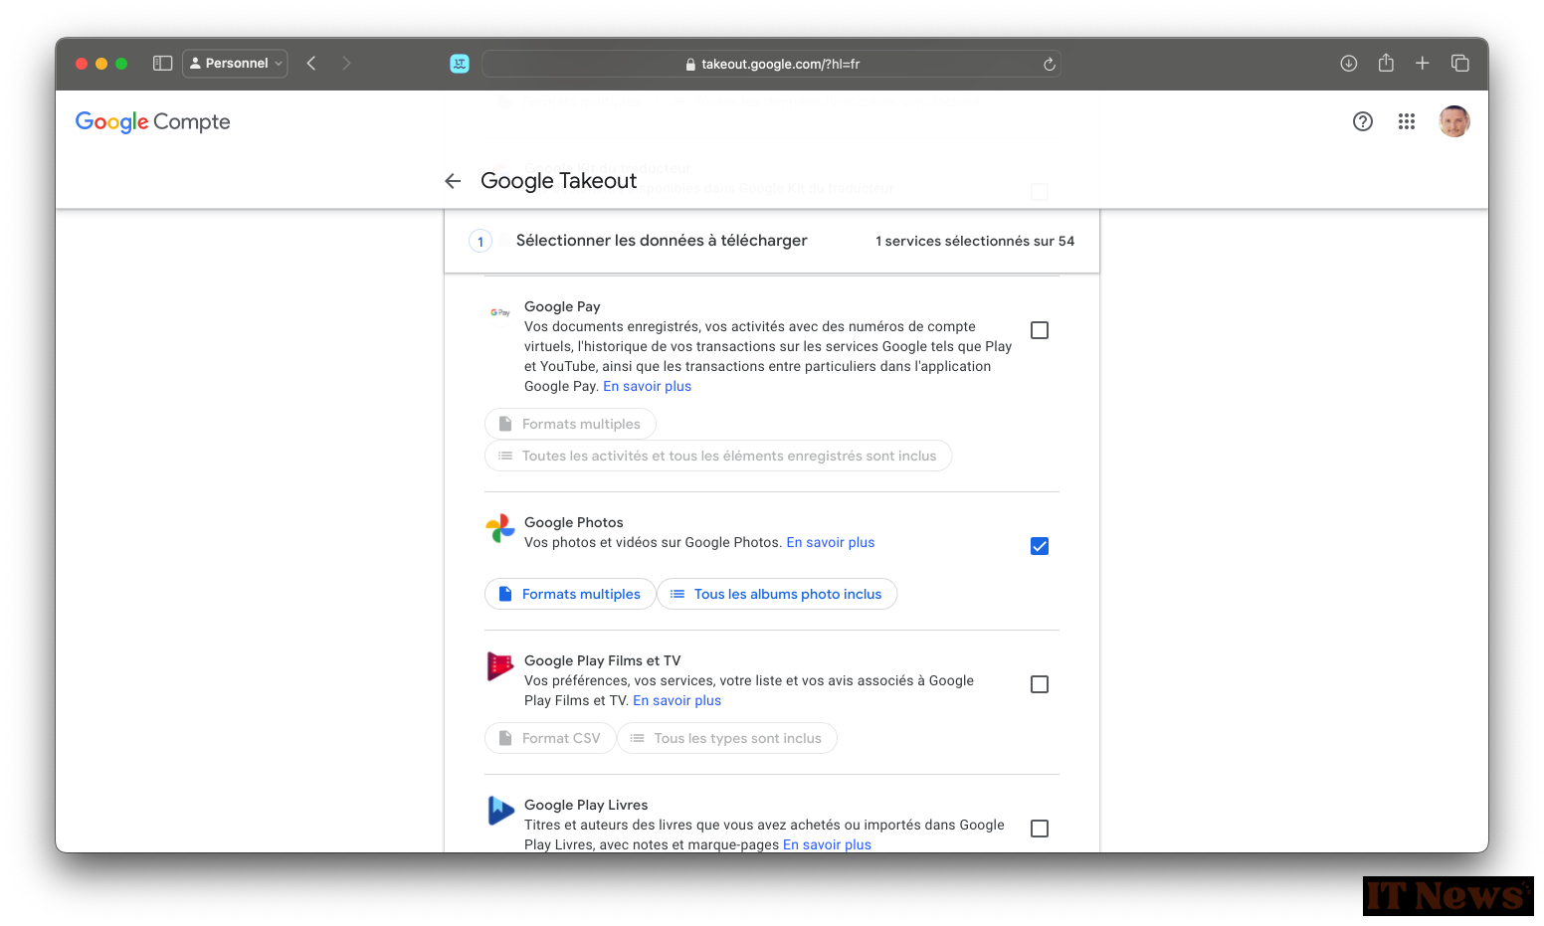
Task: Click the Google Play Films et TV icon
Action: pyautogui.click(x=500, y=666)
